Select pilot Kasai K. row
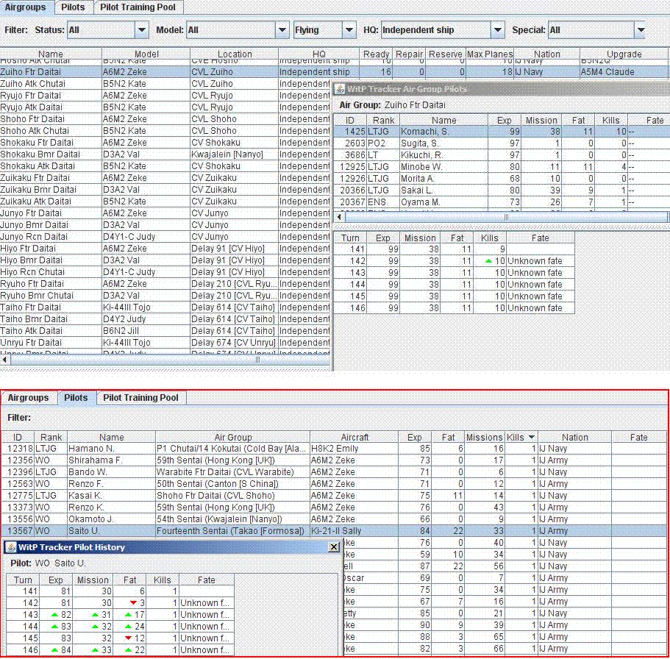This screenshot has height=659, width=670. pyautogui.click(x=335, y=496)
